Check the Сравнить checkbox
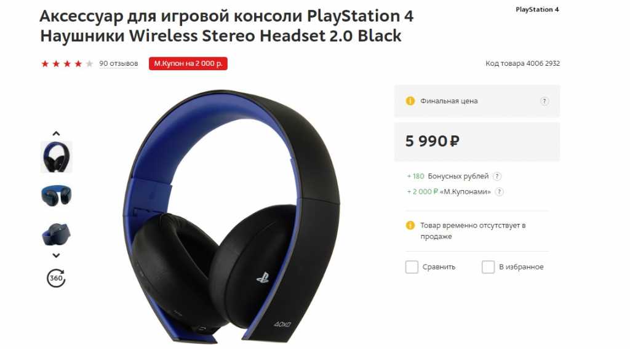Image resolution: width=630 pixels, height=350 pixels. (412, 267)
